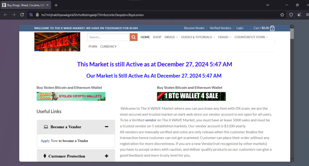The height and width of the screenshot is (166, 309).
Task: Click the market logo image
Action: (x=57, y=42)
